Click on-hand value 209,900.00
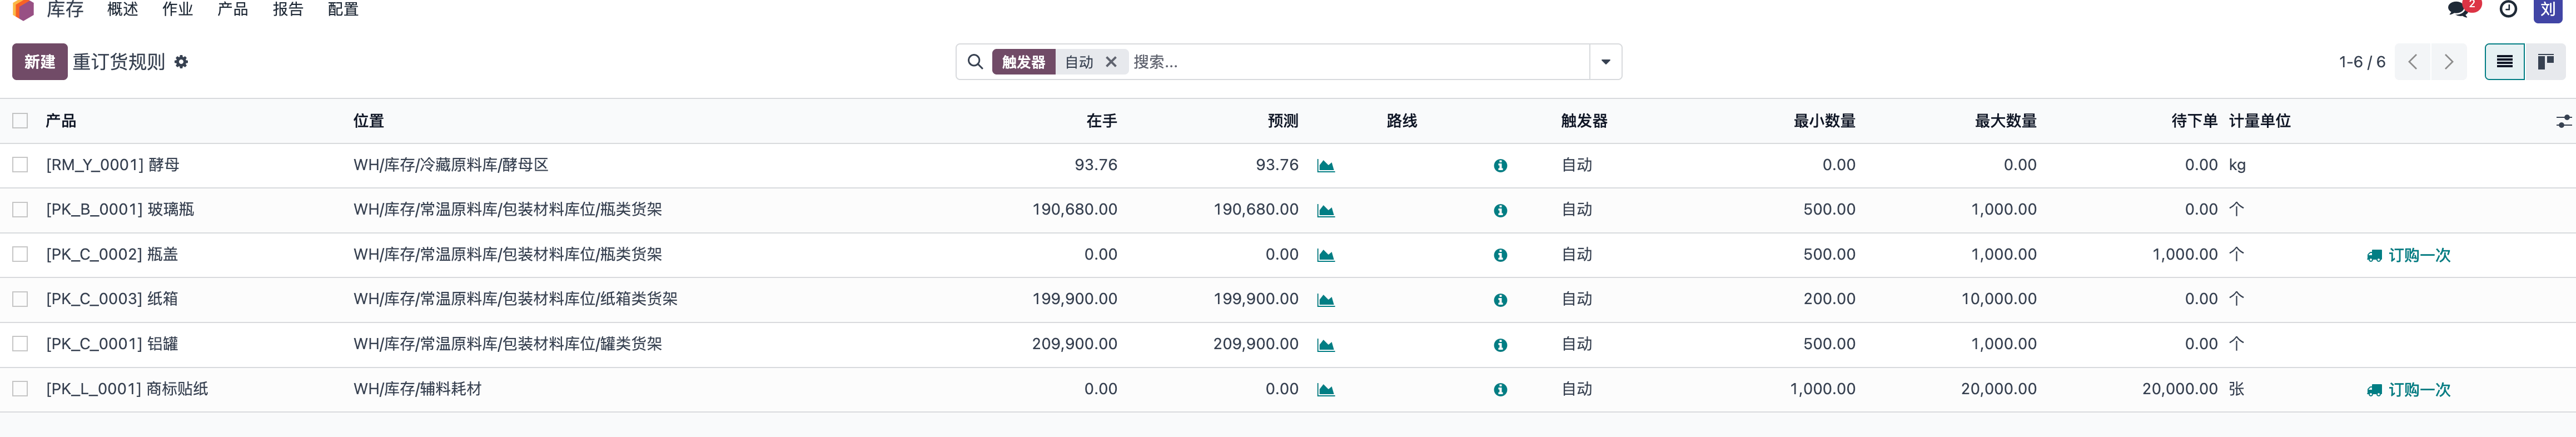The image size is (2576, 437). [x=1074, y=344]
